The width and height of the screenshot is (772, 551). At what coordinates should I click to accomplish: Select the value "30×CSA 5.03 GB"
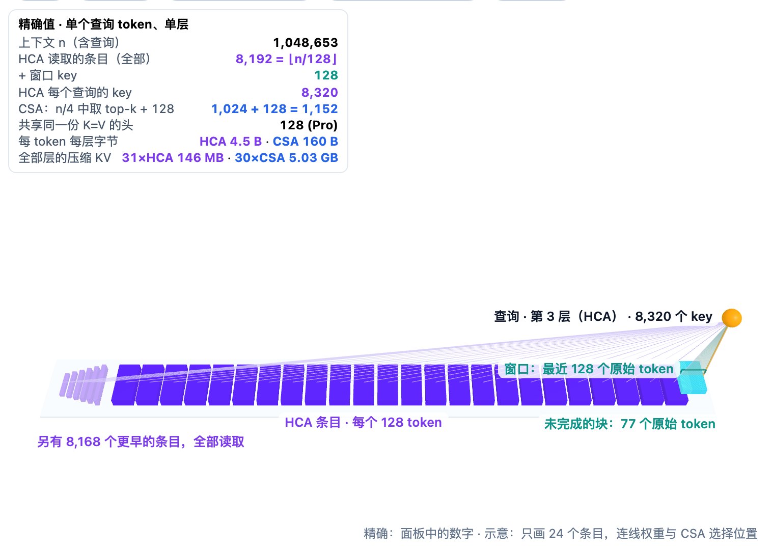click(x=287, y=158)
